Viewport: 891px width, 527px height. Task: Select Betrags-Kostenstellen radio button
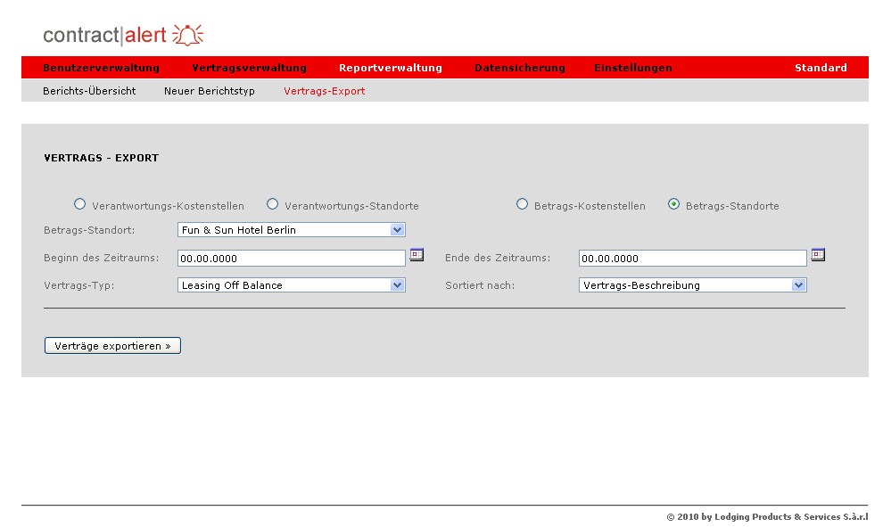tap(523, 204)
